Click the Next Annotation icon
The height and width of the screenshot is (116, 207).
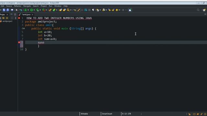[x=98, y=10]
